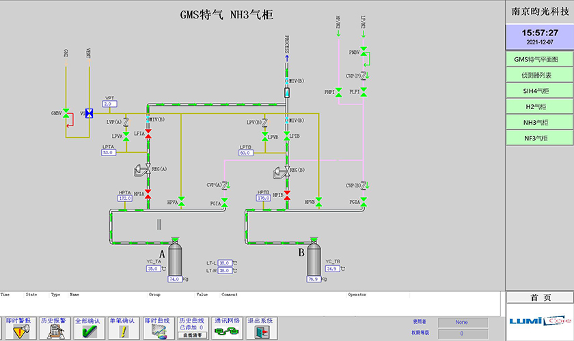
Task: Toggle the LPVA valve
Action: click(x=126, y=136)
